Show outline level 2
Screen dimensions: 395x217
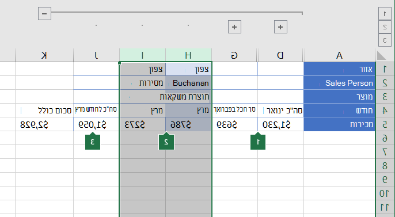[385, 27]
